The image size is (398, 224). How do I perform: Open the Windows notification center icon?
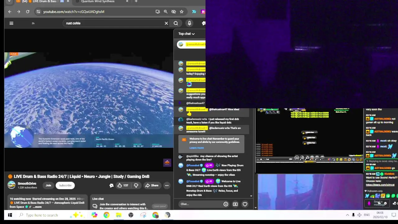point(394,215)
